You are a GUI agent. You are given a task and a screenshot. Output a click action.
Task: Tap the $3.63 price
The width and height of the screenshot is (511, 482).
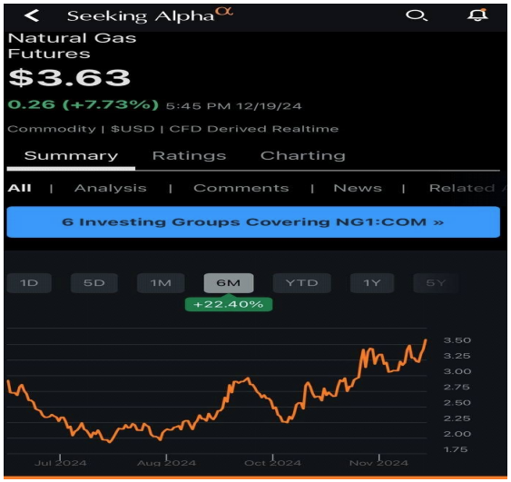point(69,77)
